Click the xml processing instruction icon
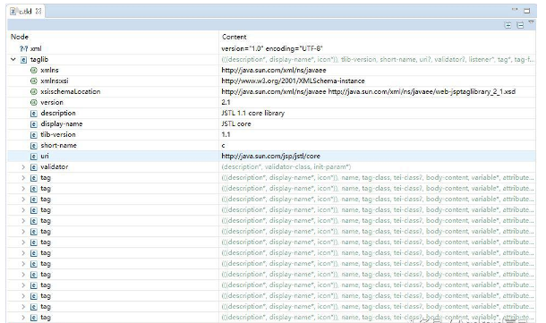Screen dimensions: 546x323 (x=23, y=48)
